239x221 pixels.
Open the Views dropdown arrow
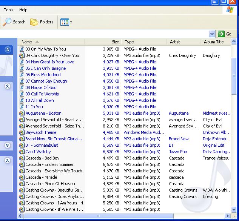(71, 22)
